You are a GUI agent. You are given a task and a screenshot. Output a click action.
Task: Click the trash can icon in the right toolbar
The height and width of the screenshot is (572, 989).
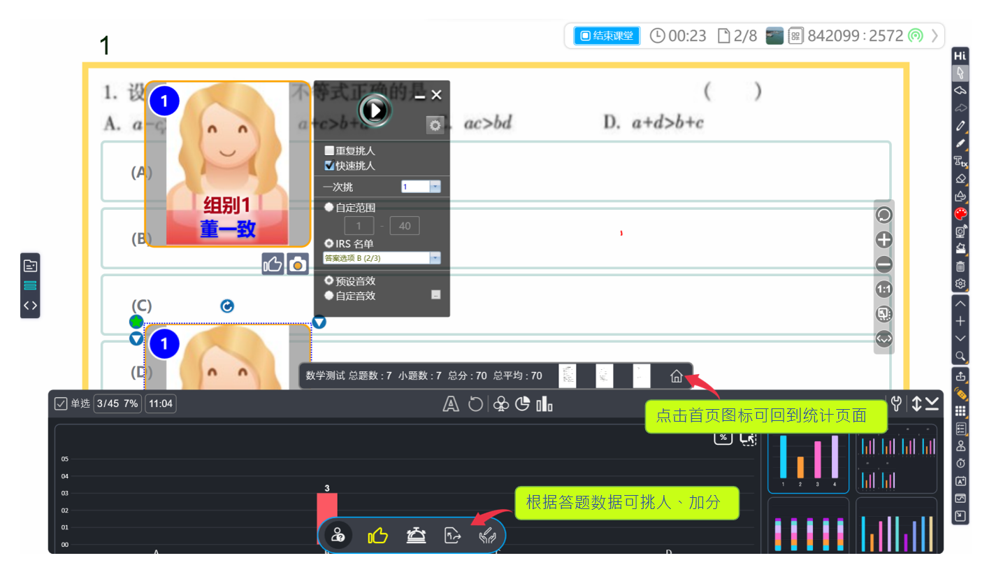point(960,266)
